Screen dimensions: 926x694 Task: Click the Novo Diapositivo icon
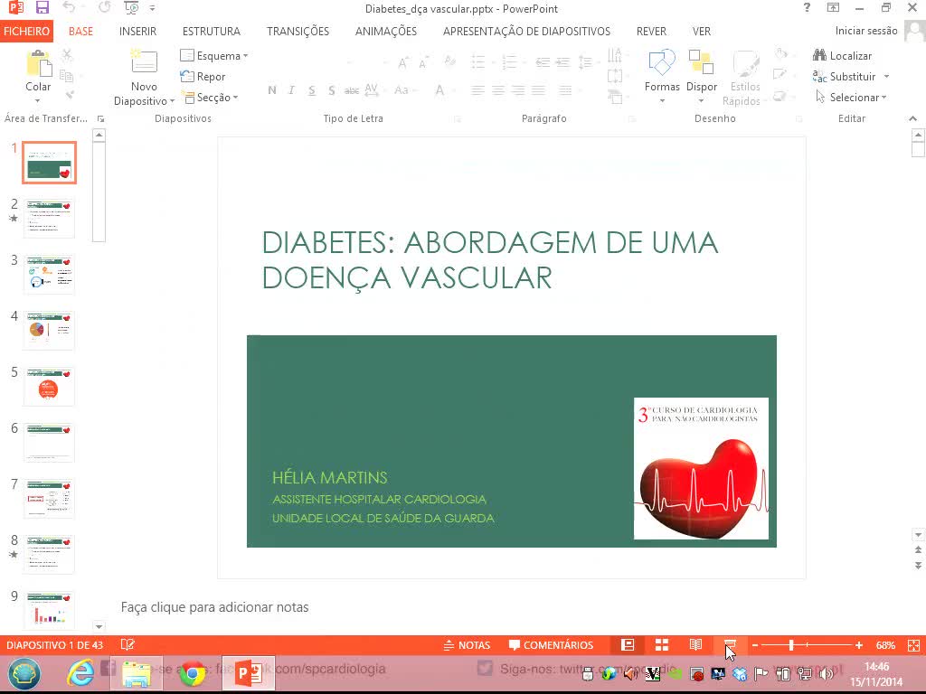click(144, 62)
